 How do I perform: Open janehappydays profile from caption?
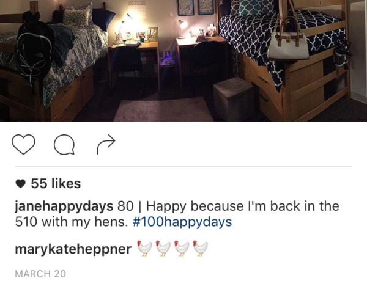tap(64, 206)
